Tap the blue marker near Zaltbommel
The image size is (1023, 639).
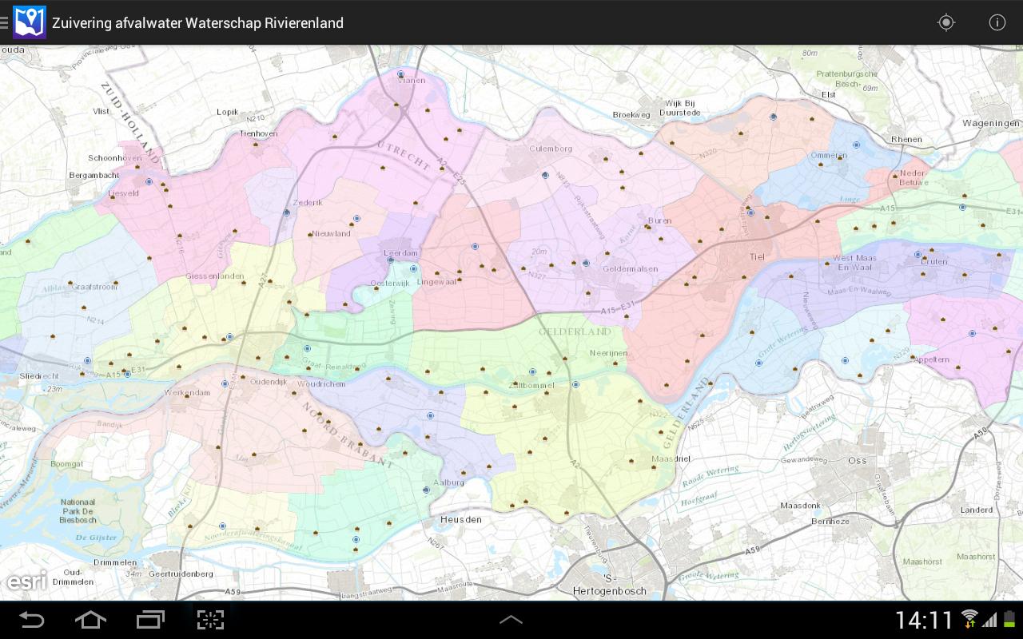point(531,371)
